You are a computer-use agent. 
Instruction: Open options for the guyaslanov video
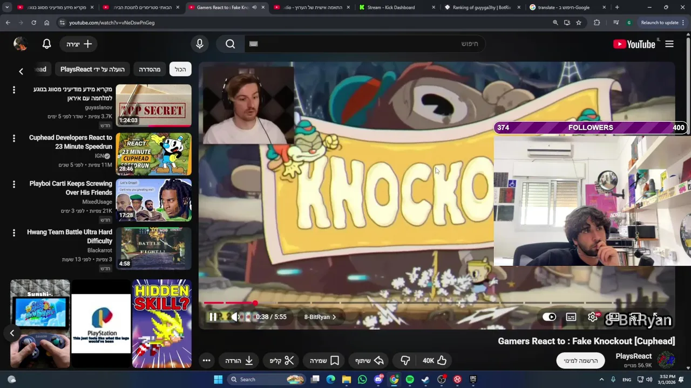coord(14,90)
